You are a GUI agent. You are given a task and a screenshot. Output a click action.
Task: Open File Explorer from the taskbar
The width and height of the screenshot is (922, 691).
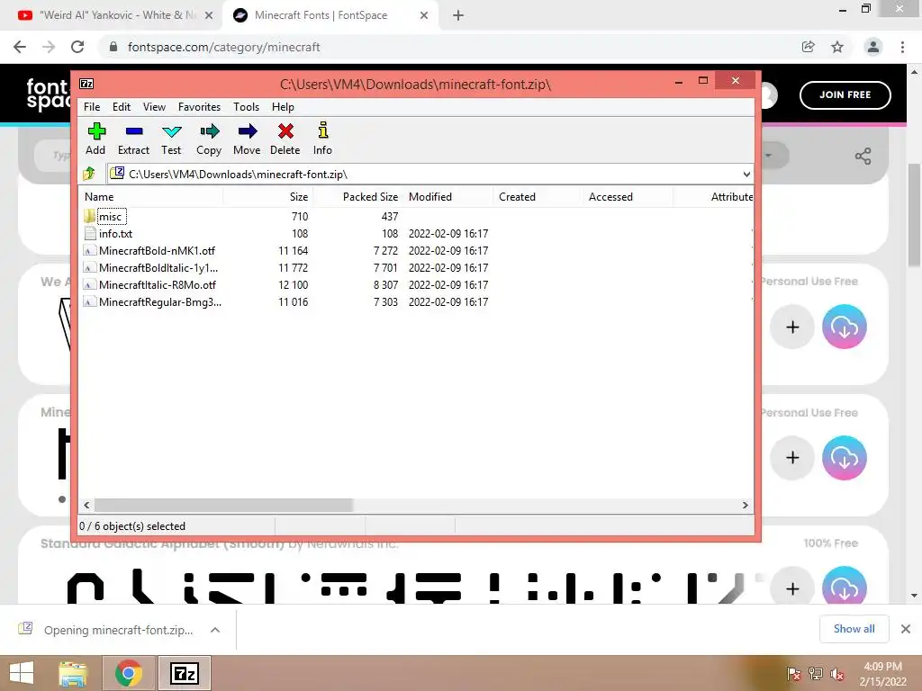pos(73,673)
